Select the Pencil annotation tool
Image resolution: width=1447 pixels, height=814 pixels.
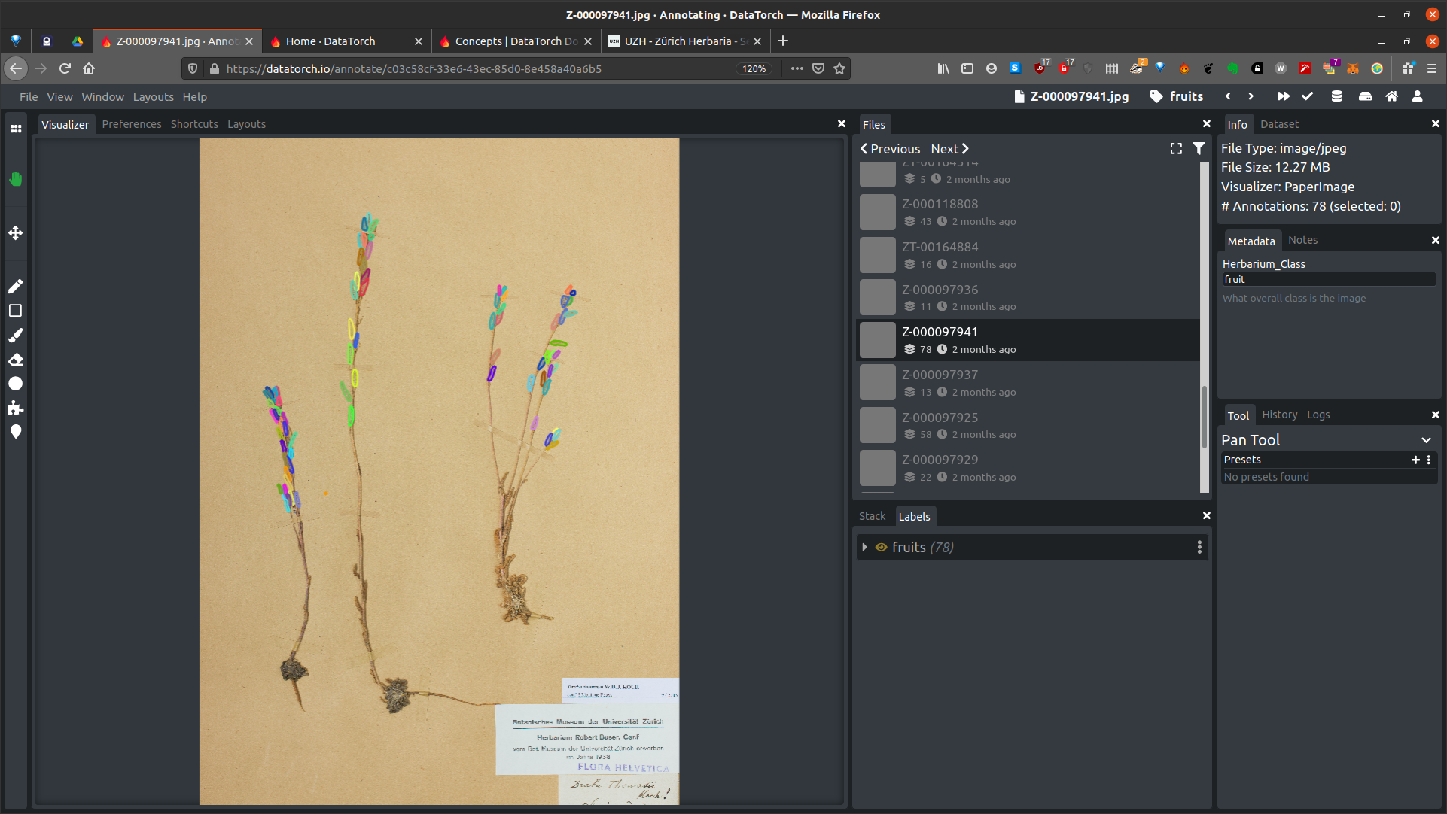click(x=16, y=286)
